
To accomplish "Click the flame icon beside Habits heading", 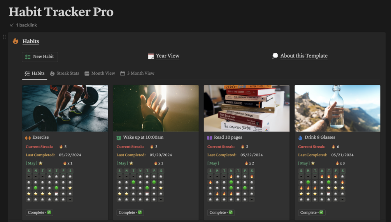I will tap(16, 41).
